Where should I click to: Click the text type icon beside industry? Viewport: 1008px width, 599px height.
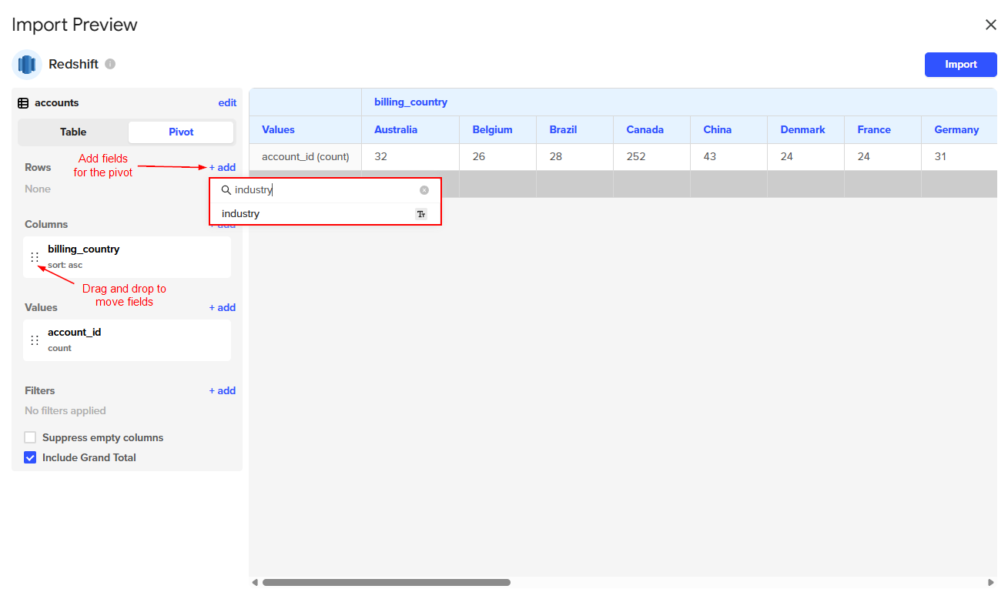(421, 214)
